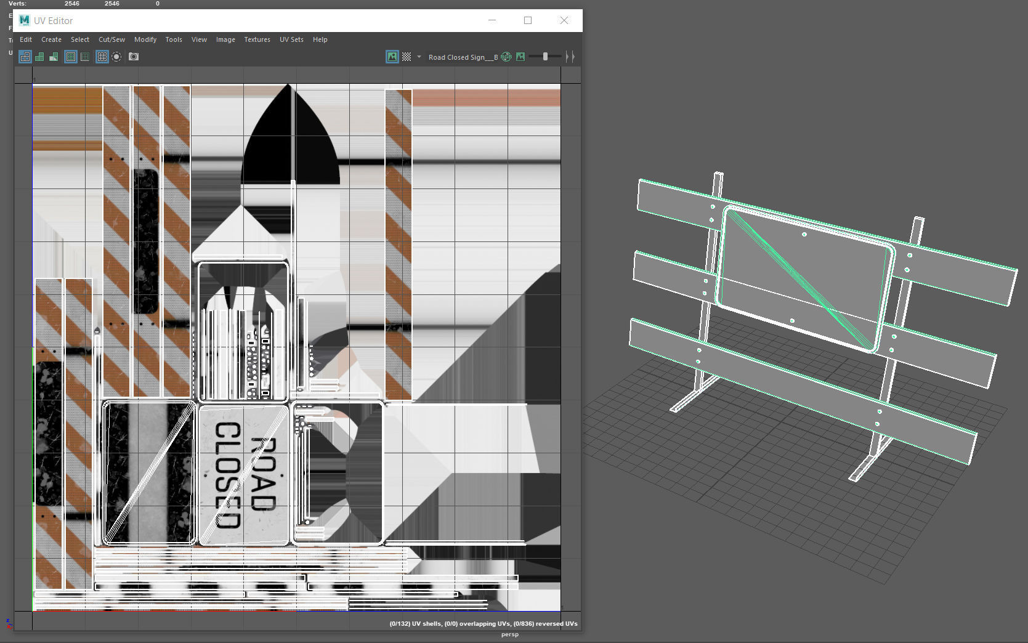Expand the collapsed toolbar section arrows
The image size is (1028, 643).
pyautogui.click(x=570, y=57)
